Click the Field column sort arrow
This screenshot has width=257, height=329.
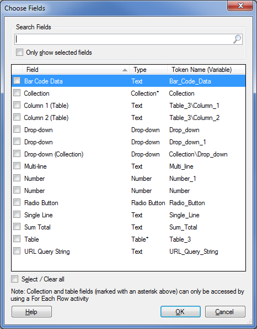[x=125, y=70]
